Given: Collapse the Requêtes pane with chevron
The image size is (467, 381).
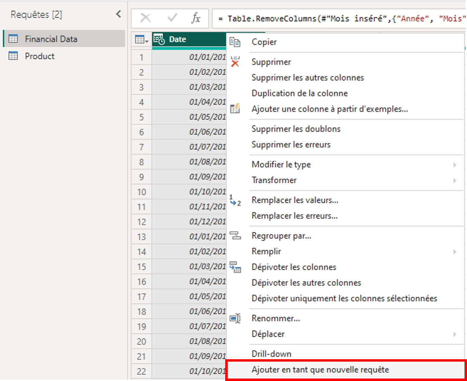Looking at the screenshot, I should [118, 14].
